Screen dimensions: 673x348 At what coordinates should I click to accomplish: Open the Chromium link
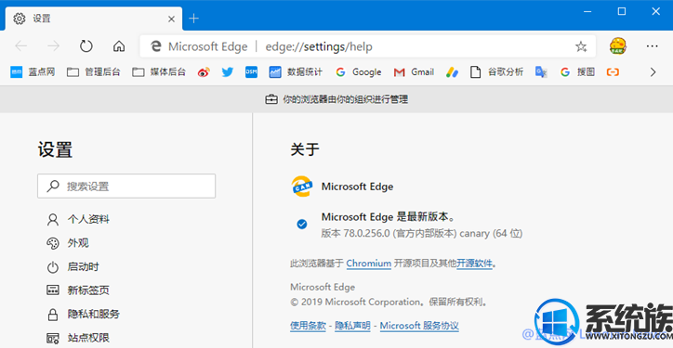[369, 264]
